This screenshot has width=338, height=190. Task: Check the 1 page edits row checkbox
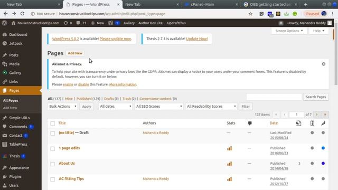(53, 148)
